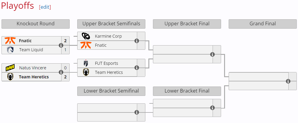Click the Natus Vincere logo icon
This screenshot has width=298, height=123.
[10, 68]
